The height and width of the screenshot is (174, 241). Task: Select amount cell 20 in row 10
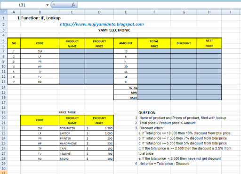pyautogui.click(x=126, y=66)
